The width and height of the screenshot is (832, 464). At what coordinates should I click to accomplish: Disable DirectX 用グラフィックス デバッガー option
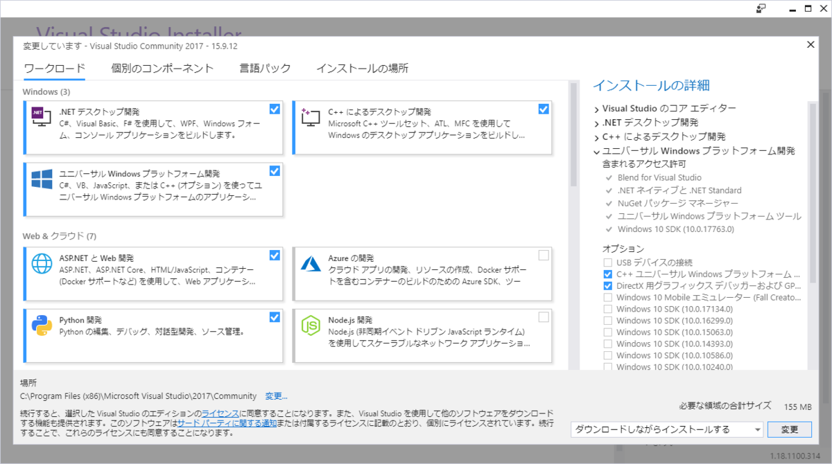point(607,286)
